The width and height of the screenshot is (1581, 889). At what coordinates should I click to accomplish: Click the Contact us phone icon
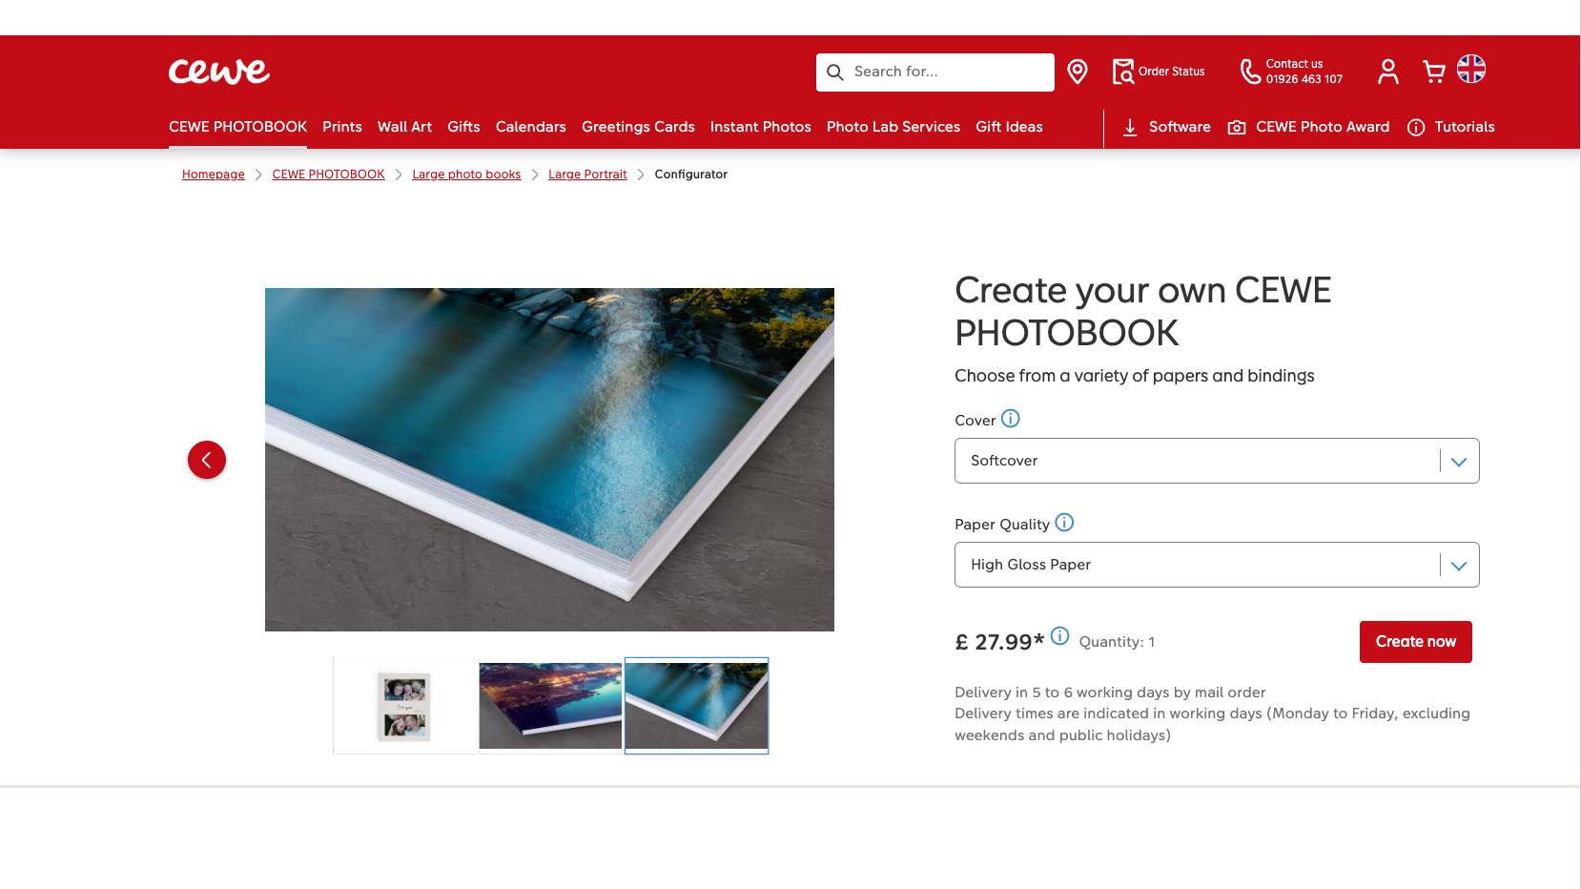1250,72
